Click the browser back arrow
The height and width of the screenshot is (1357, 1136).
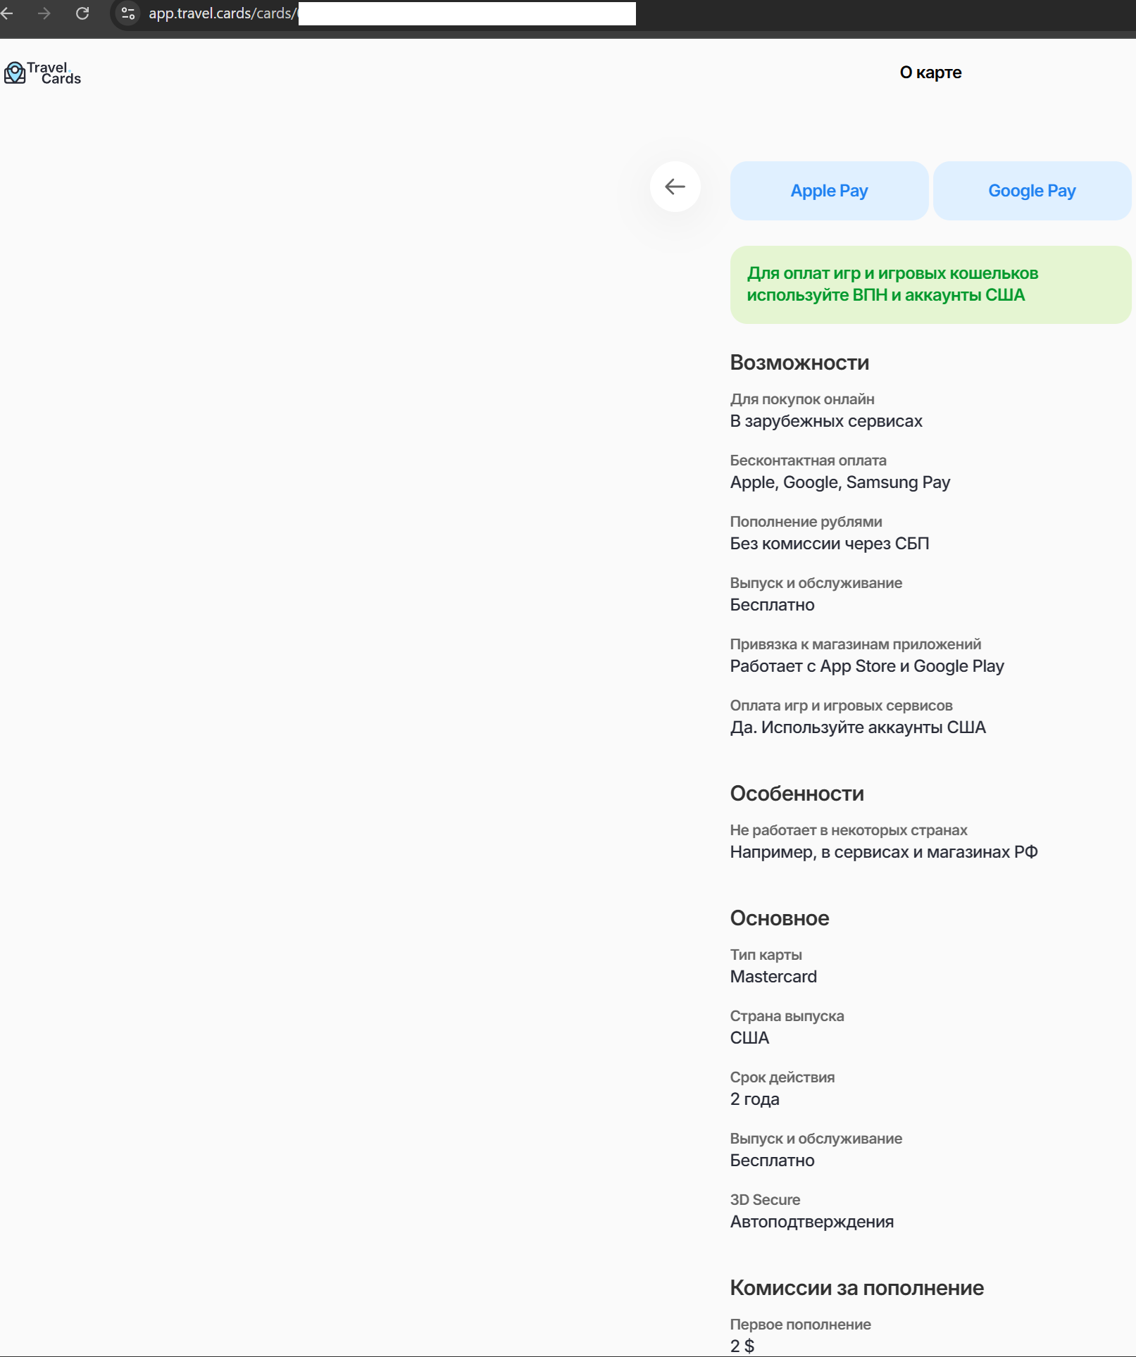point(7,13)
